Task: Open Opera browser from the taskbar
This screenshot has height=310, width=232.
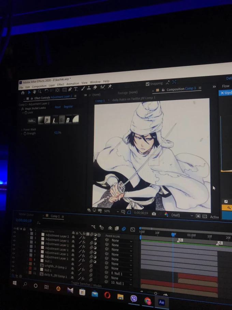Action: 107,295
